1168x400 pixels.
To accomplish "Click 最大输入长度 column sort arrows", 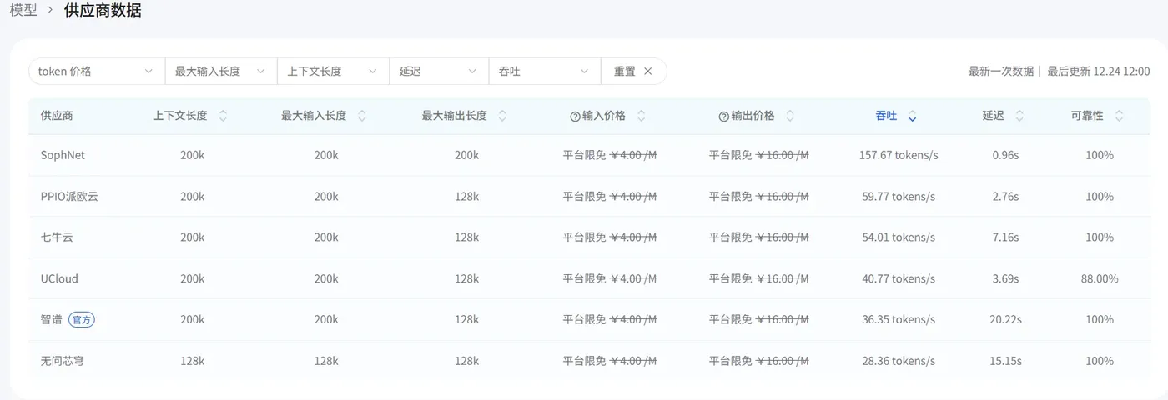I will [x=362, y=117].
